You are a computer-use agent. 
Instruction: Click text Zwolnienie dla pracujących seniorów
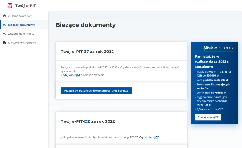(x=213, y=86)
